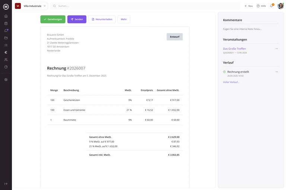
Task: Click the € 346,92 tax amount
Action: pos(175,146)
